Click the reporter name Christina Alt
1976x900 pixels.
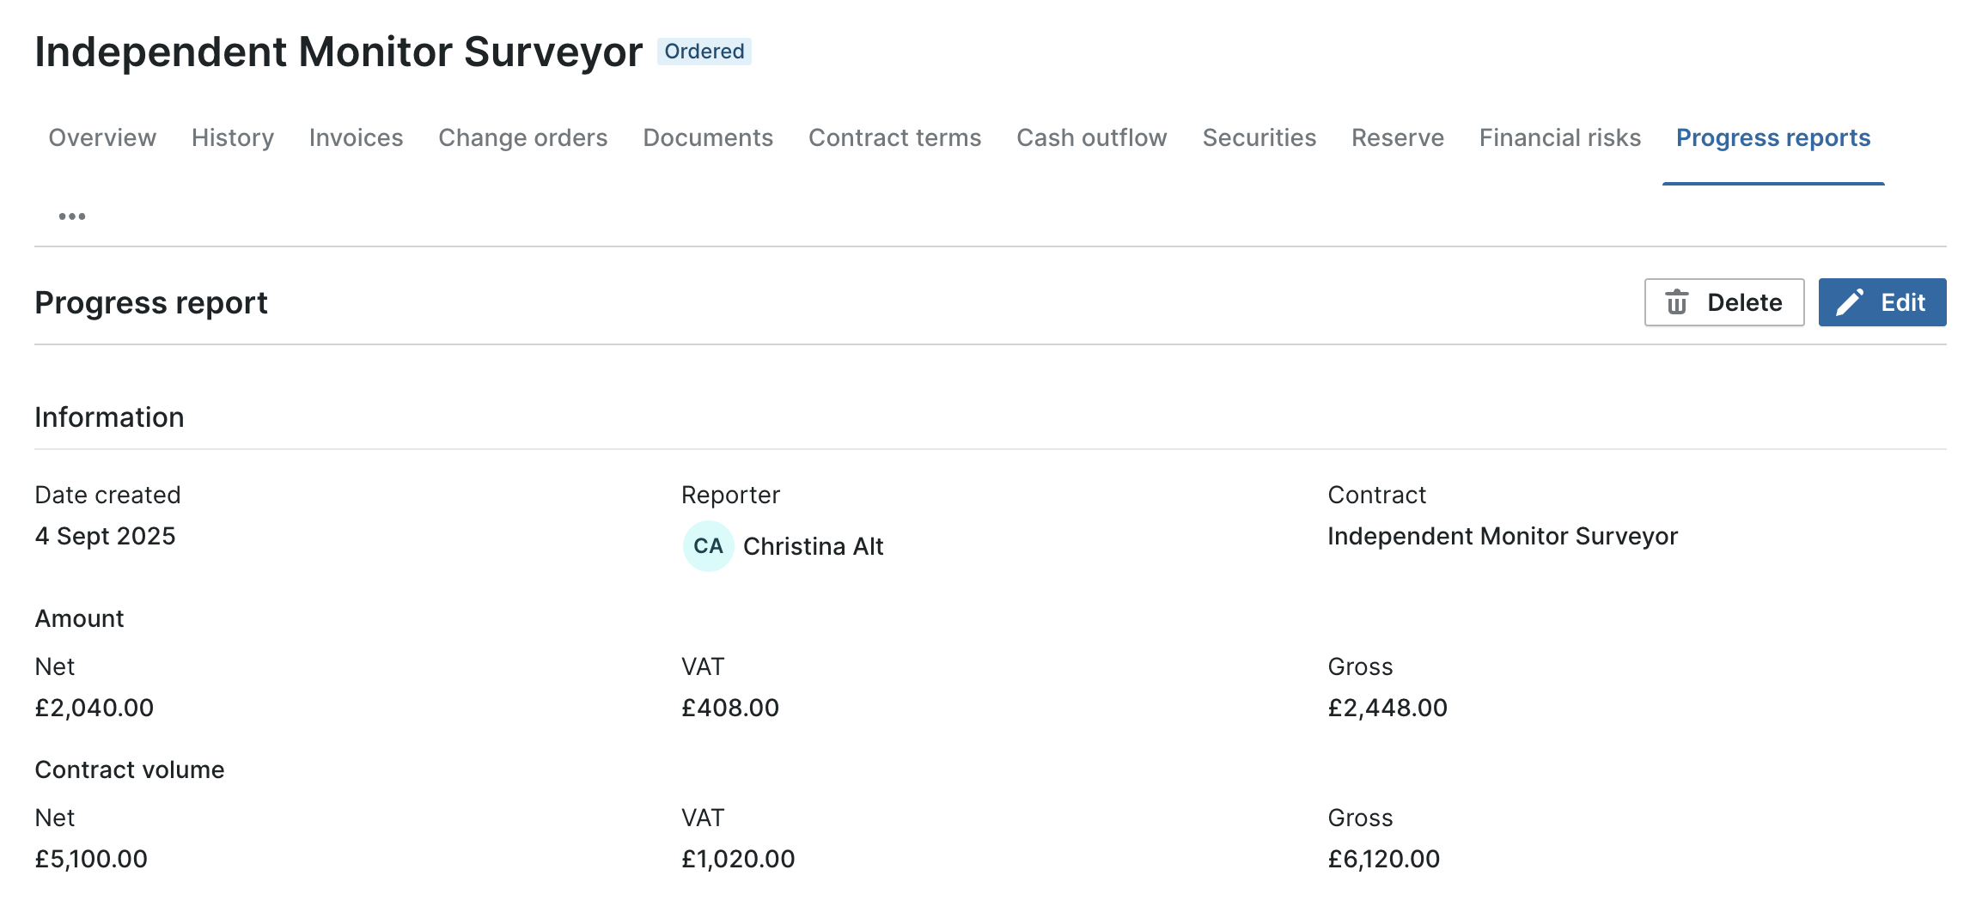click(813, 546)
